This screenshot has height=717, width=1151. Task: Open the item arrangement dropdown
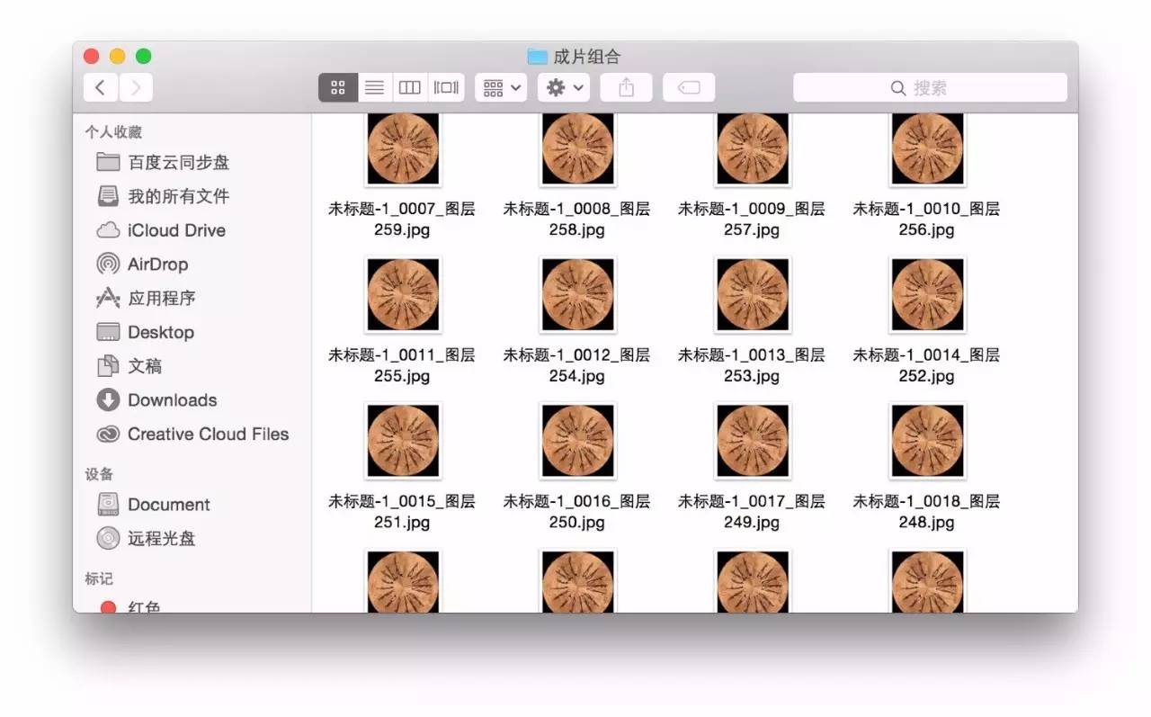coord(501,87)
